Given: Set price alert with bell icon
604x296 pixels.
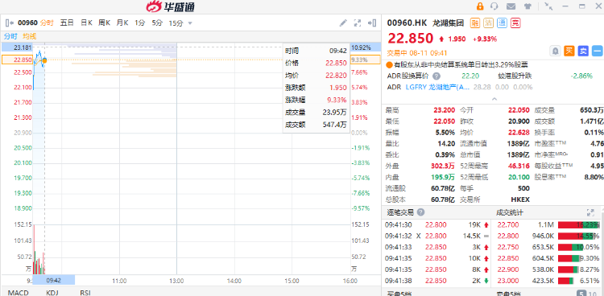Looking at the screenshot, I should (555, 51).
